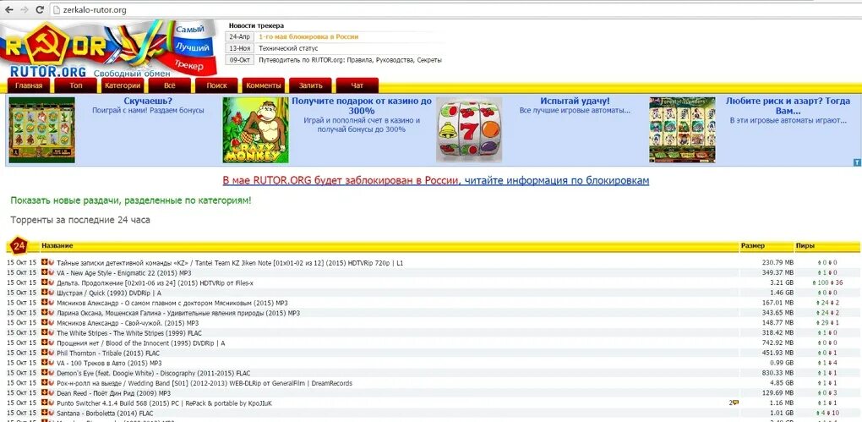Click magnet icon for VA - New Age Style

point(51,272)
